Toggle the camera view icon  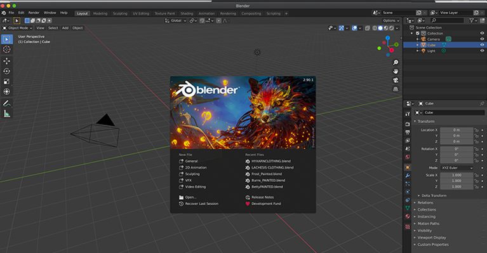point(396,80)
